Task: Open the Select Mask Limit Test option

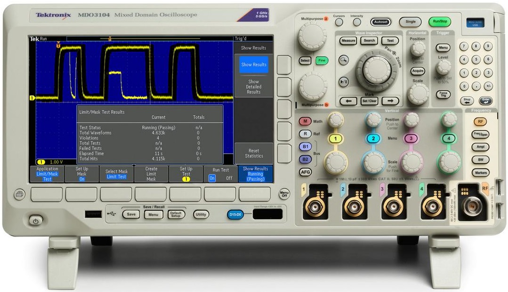Action: [116, 174]
